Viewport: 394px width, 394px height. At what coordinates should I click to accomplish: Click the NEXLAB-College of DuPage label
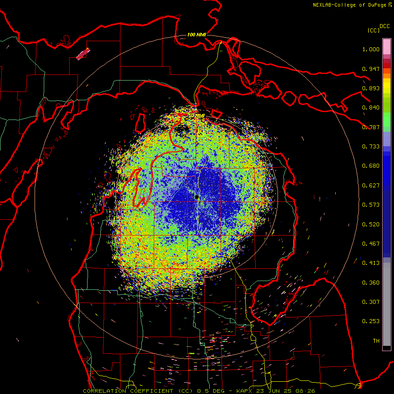[x=349, y=5]
